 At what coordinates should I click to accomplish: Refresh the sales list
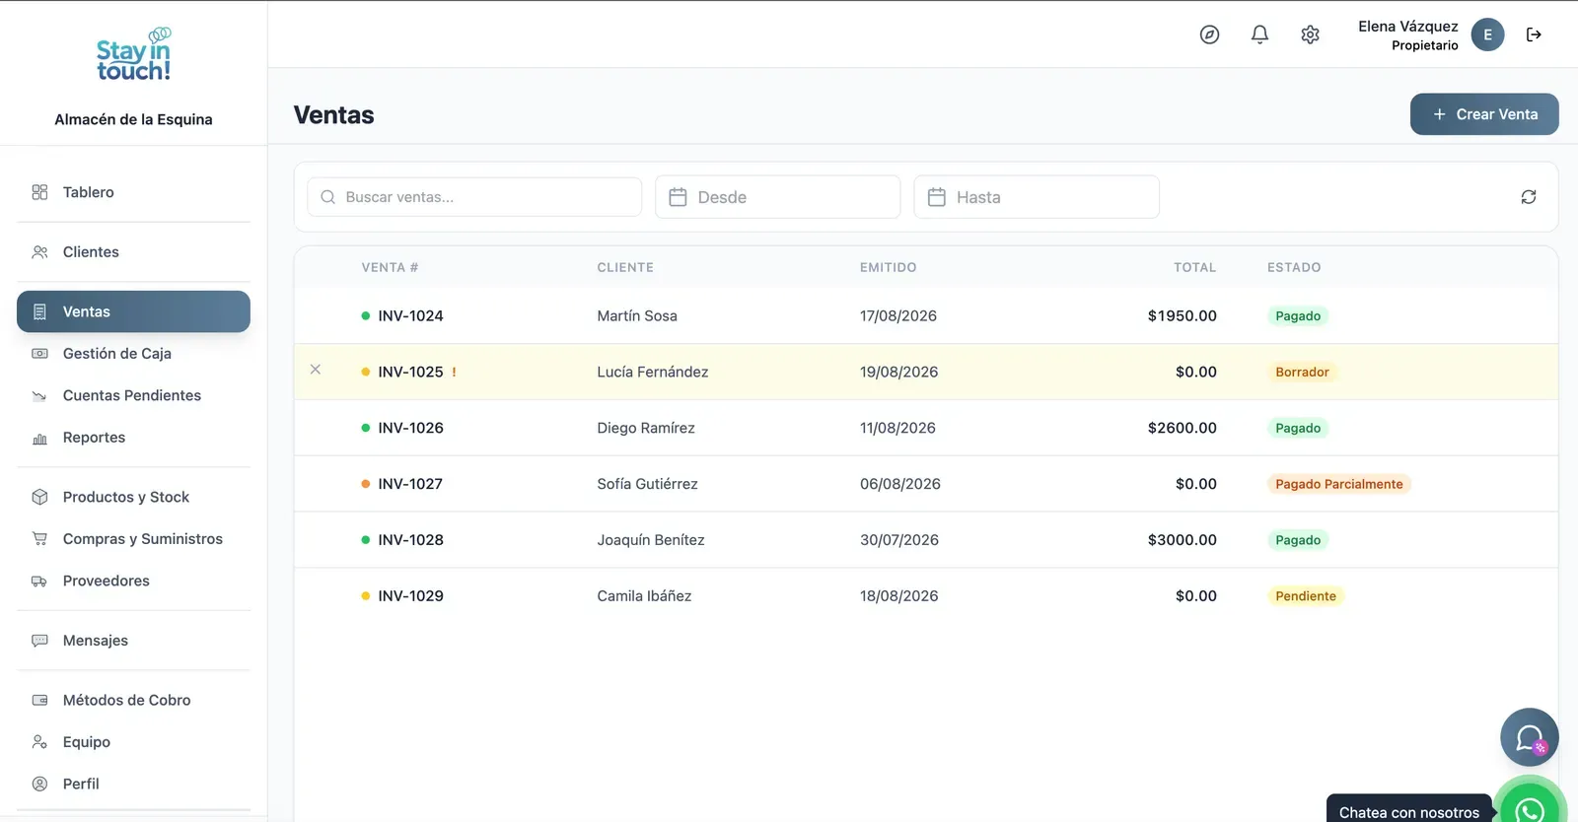(x=1529, y=197)
